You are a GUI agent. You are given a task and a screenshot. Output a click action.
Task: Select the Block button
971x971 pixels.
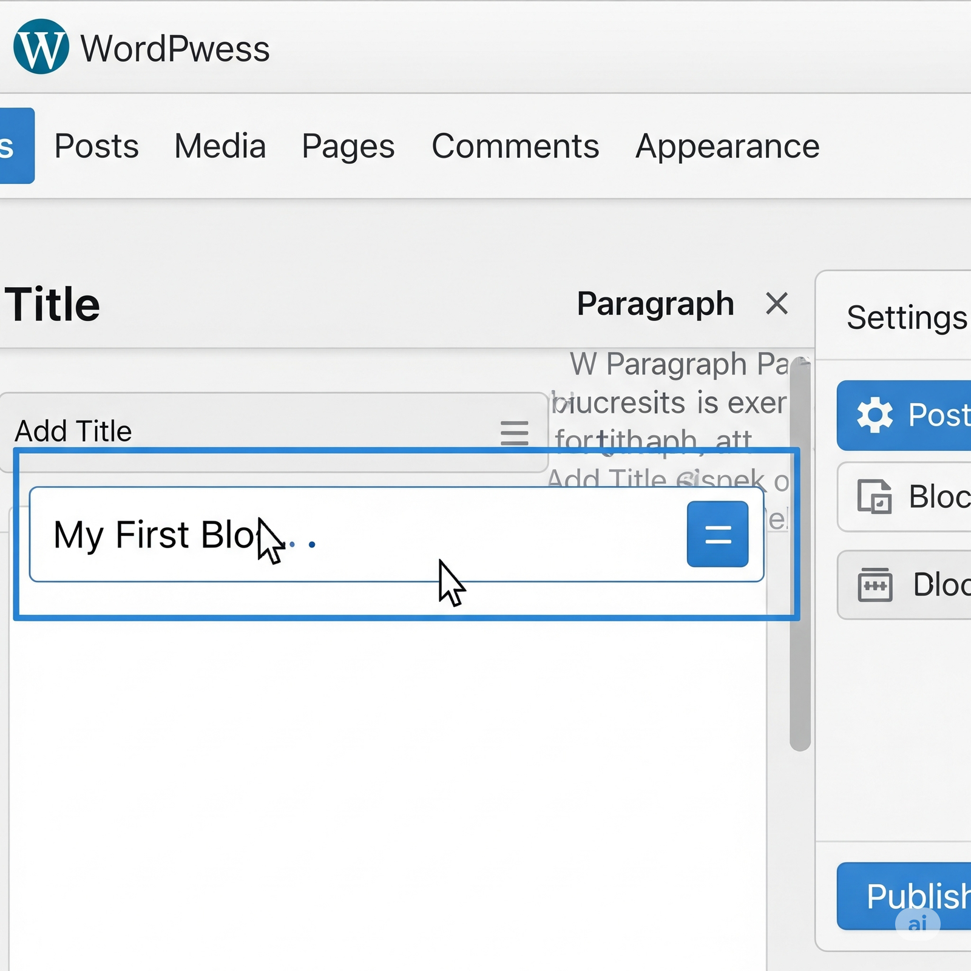[904, 497]
